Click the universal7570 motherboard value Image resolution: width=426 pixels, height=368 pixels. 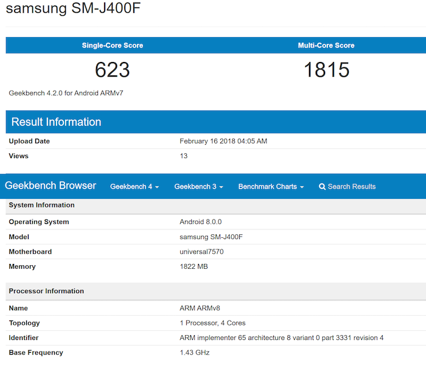click(201, 252)
